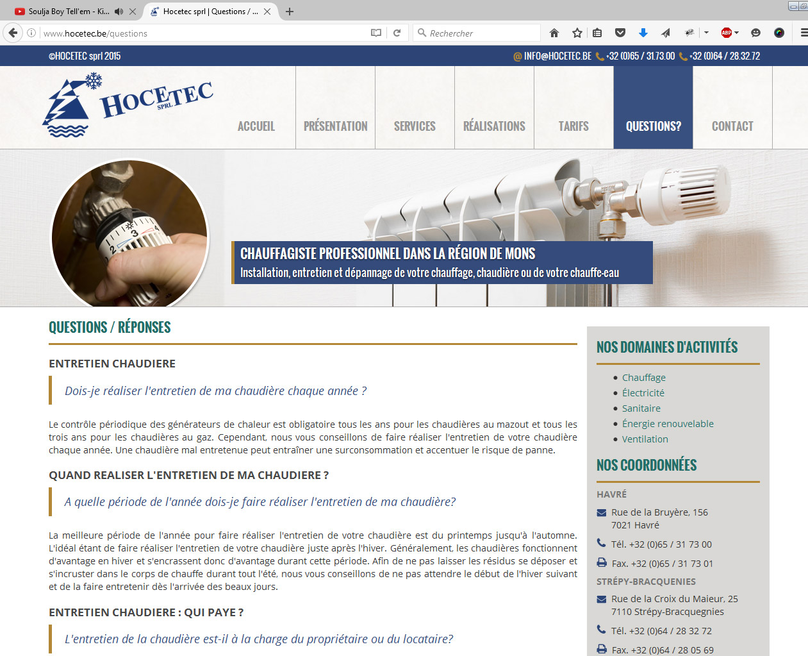Viewport: 808px width, 656px height.
Task: Click 'ENTRETIEN CHAUDIERE : QUI PAYE ?' heading
Action: 146,612
